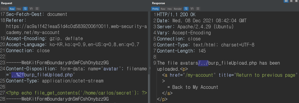Click "Accept-Encoding: gzip, deflate" request line
The width and height of the screenshot is (299, 103).
click(x=44, y=38)
